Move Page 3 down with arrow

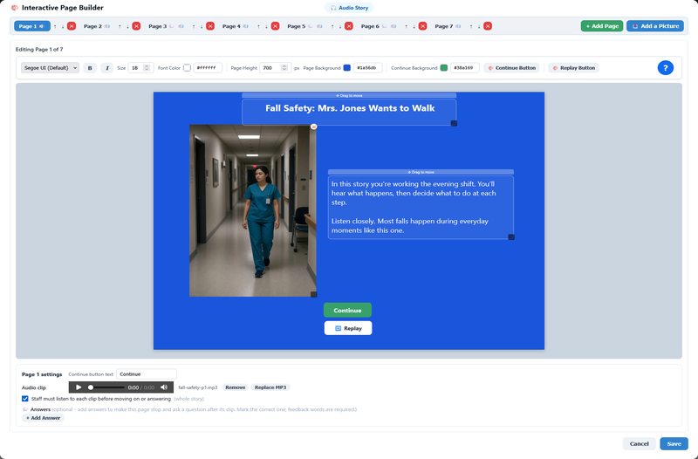(x=202, y=26)
